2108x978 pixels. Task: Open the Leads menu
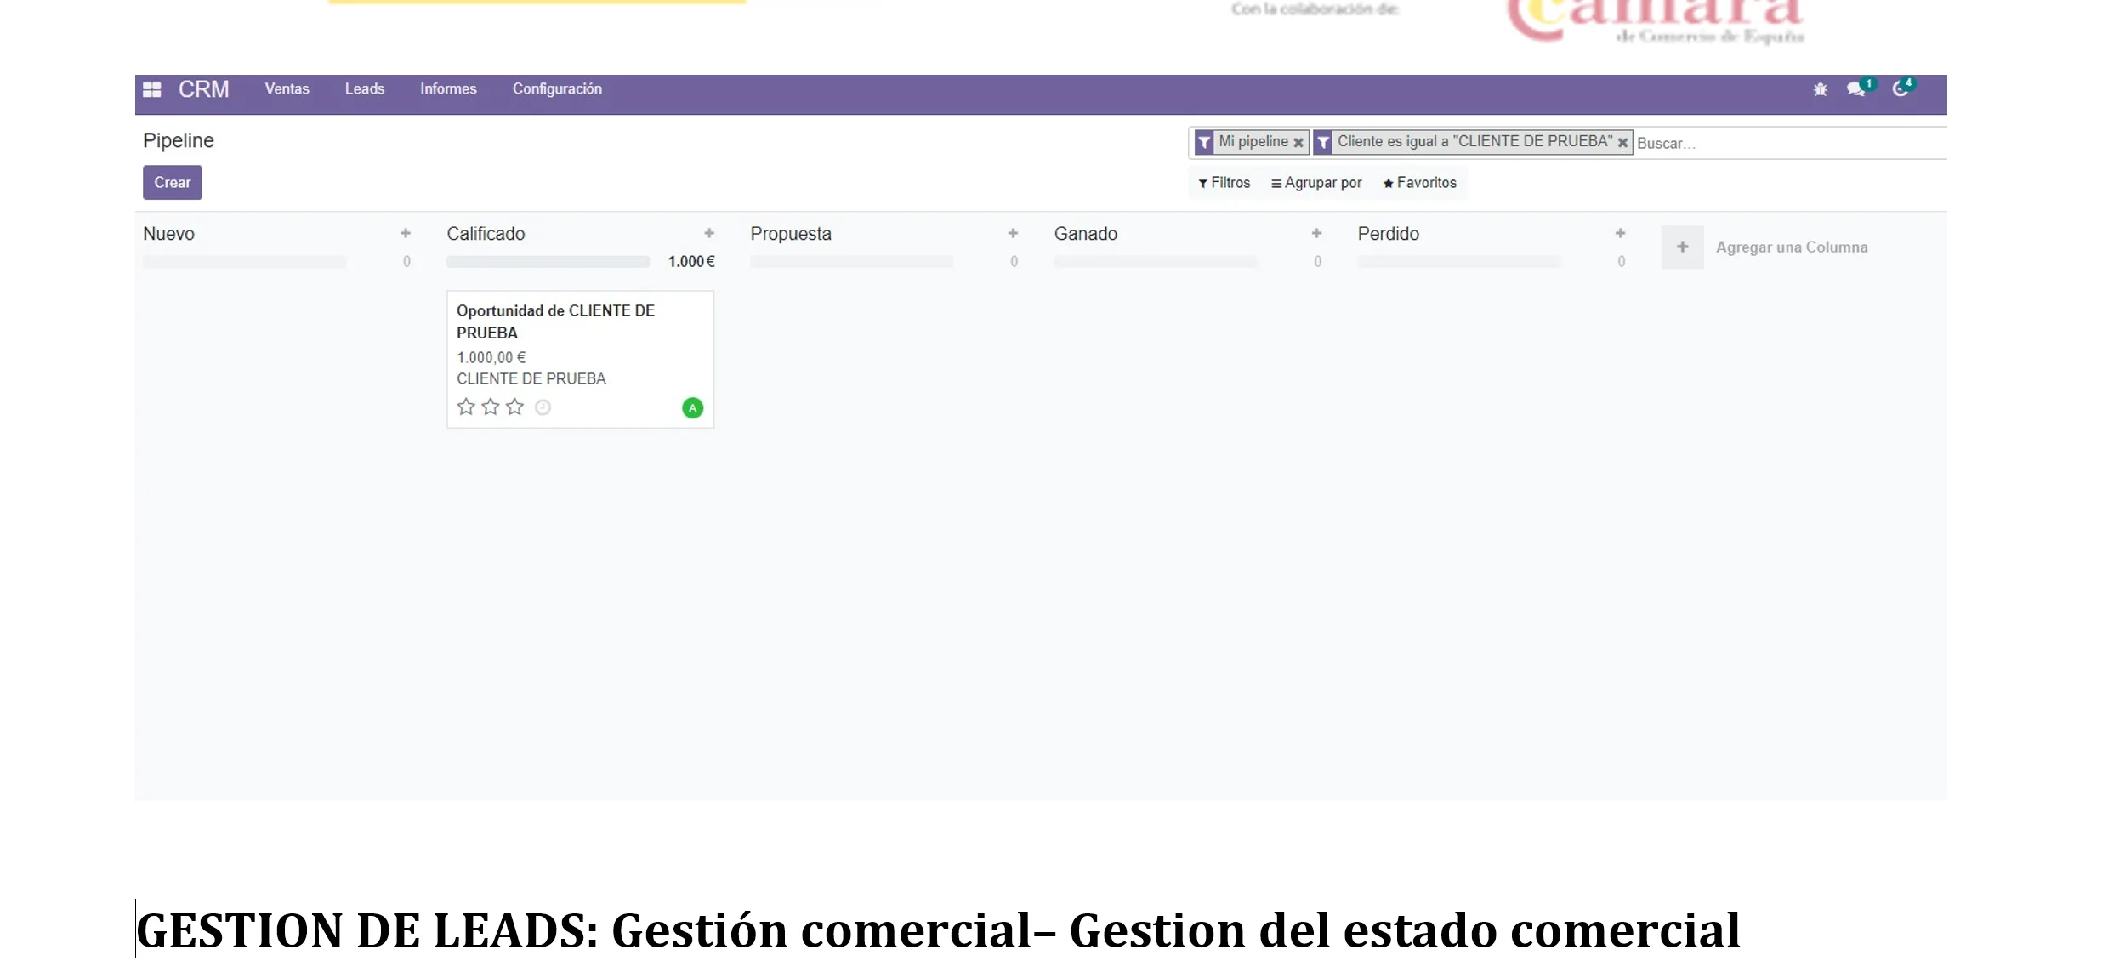coord(365,89)
